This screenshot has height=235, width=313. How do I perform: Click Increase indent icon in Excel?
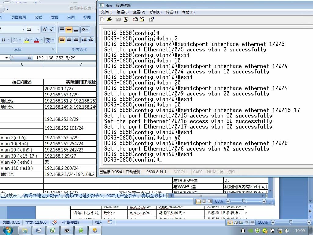(91, 39)
